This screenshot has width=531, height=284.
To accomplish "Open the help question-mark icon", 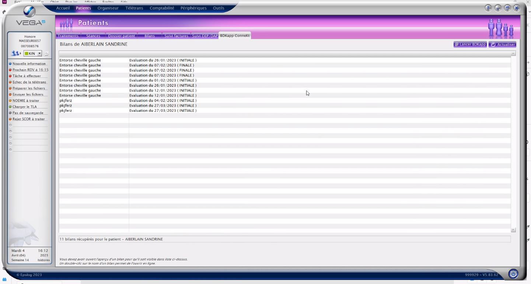I will tap(488, 8).
